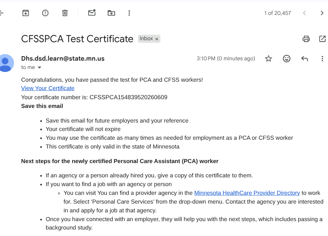Archive this email
This screenshot has width=328, height=236.
click(x=26, y=13)
